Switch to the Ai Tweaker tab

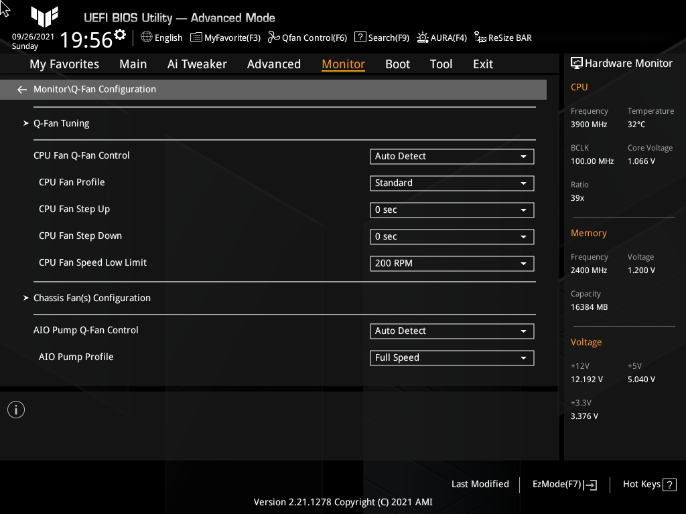coord(197,64)
